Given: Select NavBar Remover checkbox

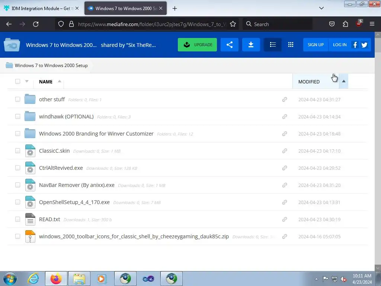Looking at the screenshot, I should pyautogui.click(x=17, y=185).
